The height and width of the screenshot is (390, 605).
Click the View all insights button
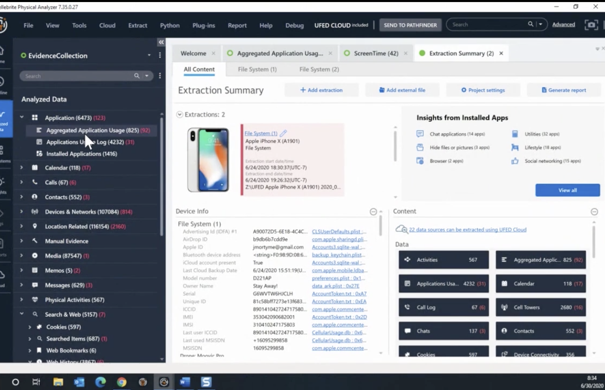568,190
